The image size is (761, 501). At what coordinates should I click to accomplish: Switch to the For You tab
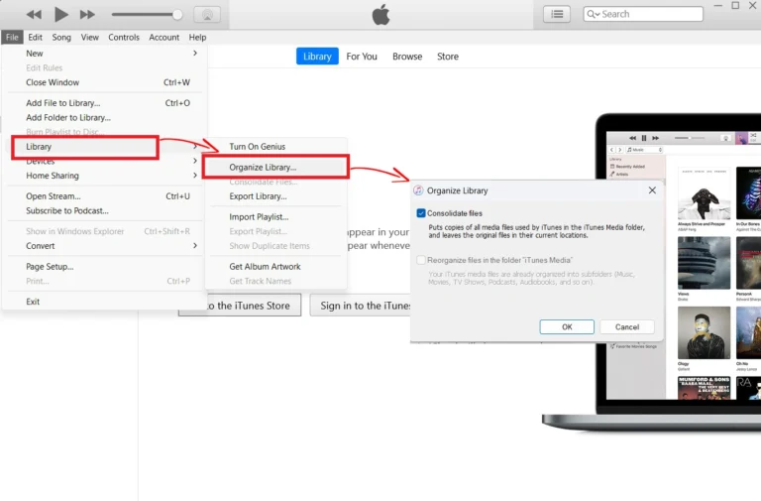[x=362, y=57]
